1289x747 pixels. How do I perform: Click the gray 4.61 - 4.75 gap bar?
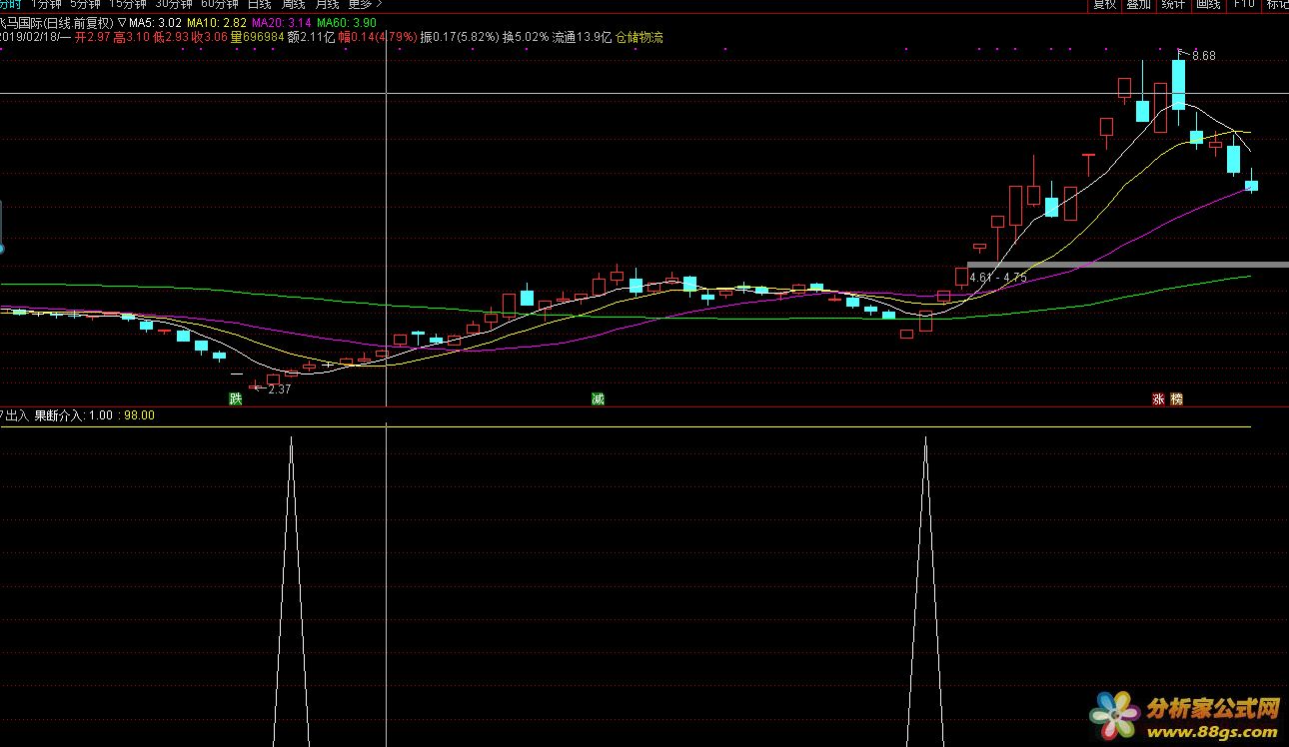coord(1127,264)
